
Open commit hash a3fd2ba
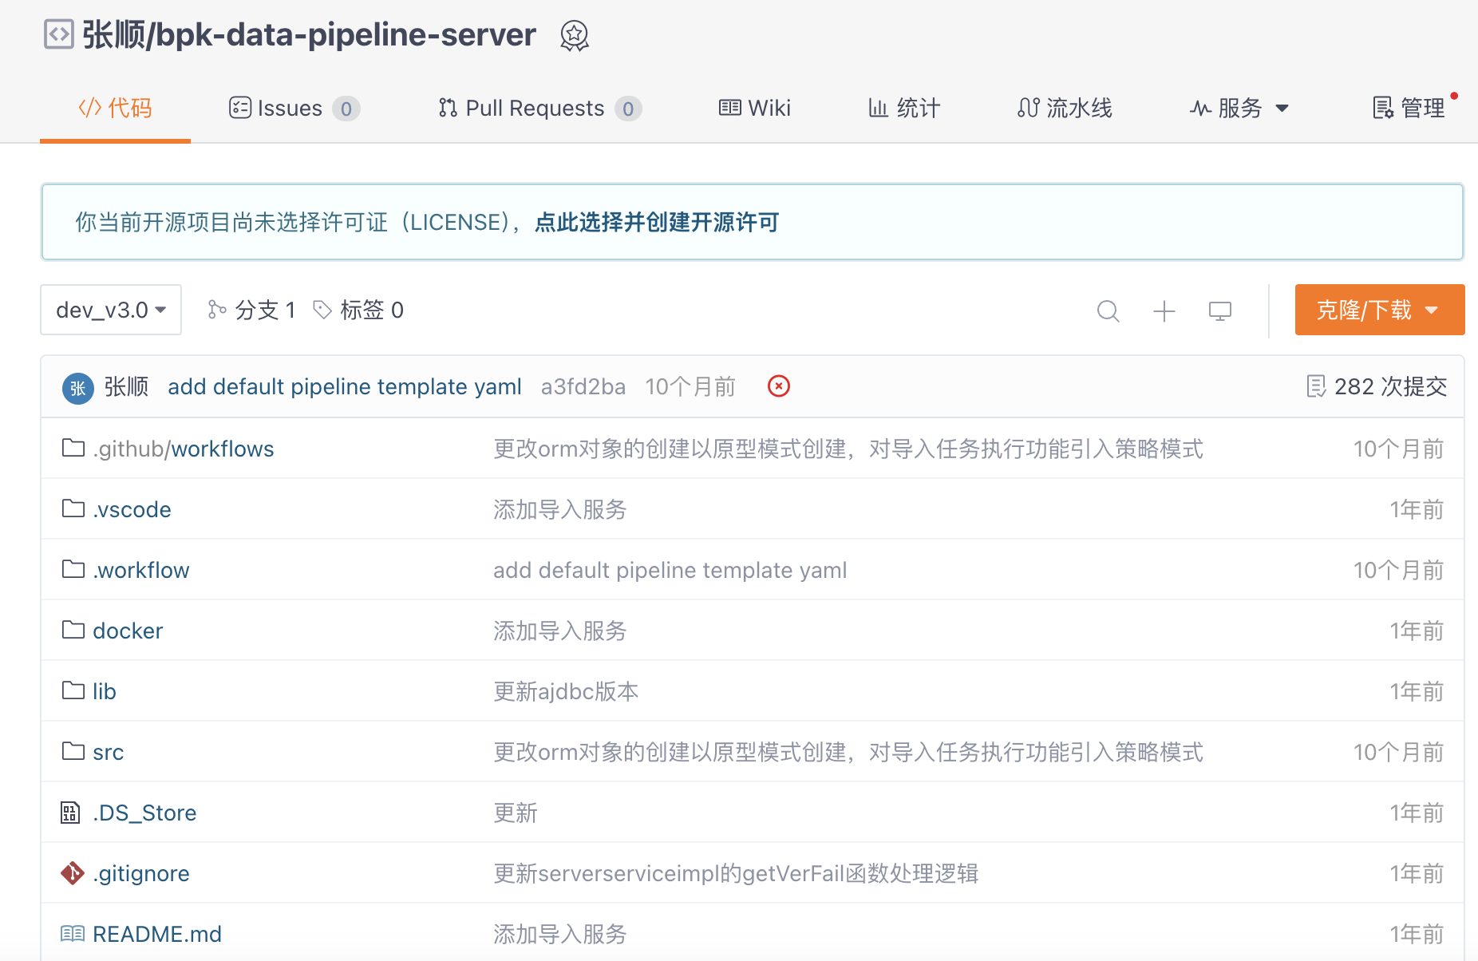tap(583, 387)
